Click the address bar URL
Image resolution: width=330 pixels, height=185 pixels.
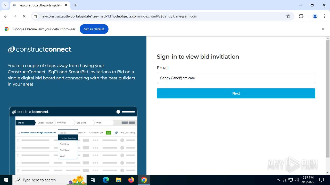119,16
